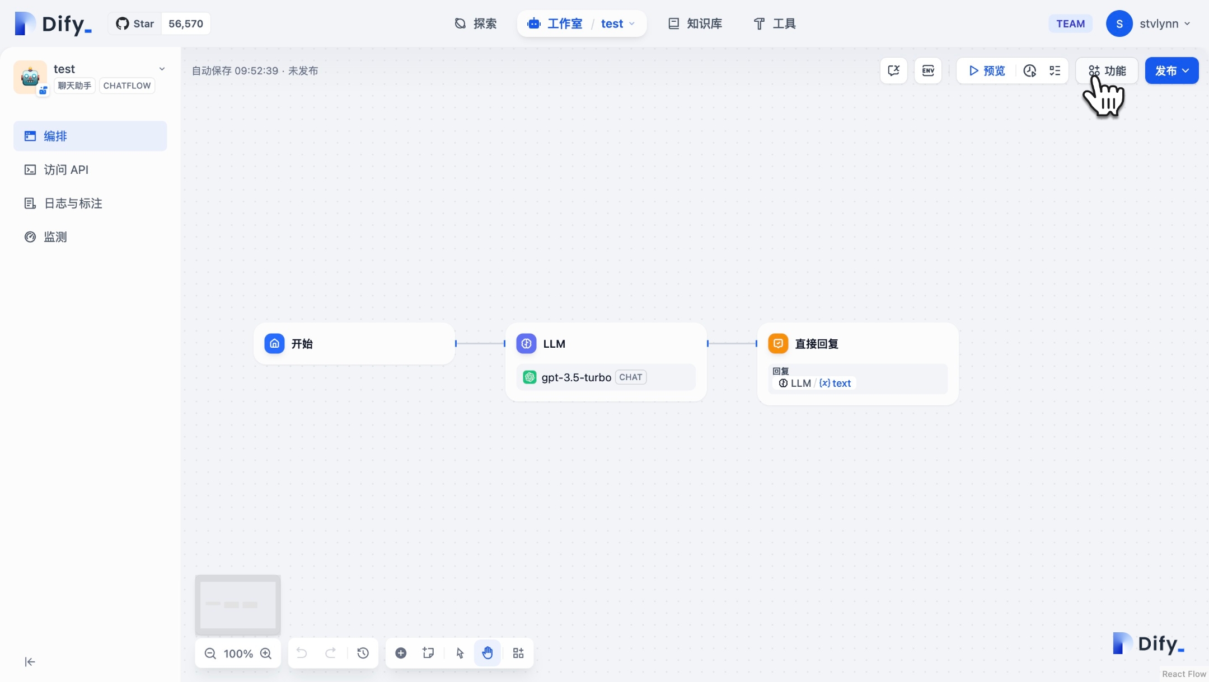Select the LLM node on canvas
This screenshot has height=682, width=1209.
[606, 344]
